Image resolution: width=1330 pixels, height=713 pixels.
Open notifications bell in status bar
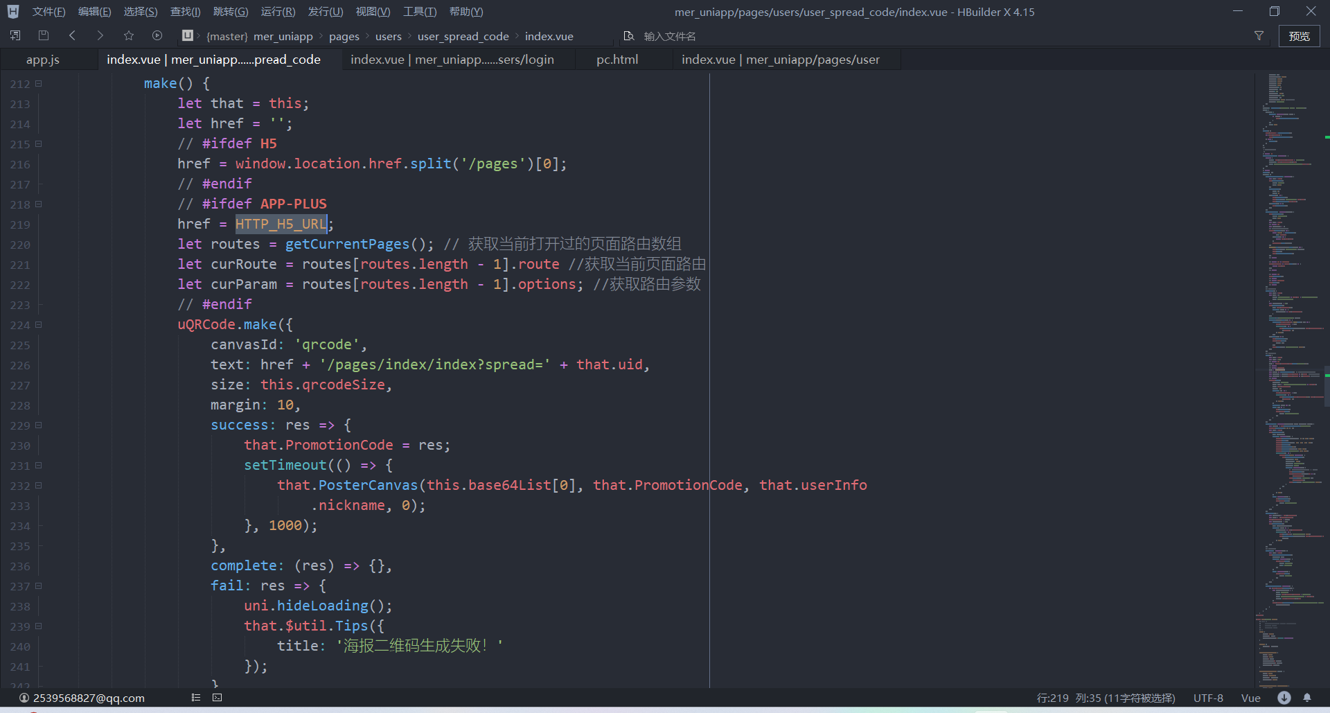tap(1307, 698)
